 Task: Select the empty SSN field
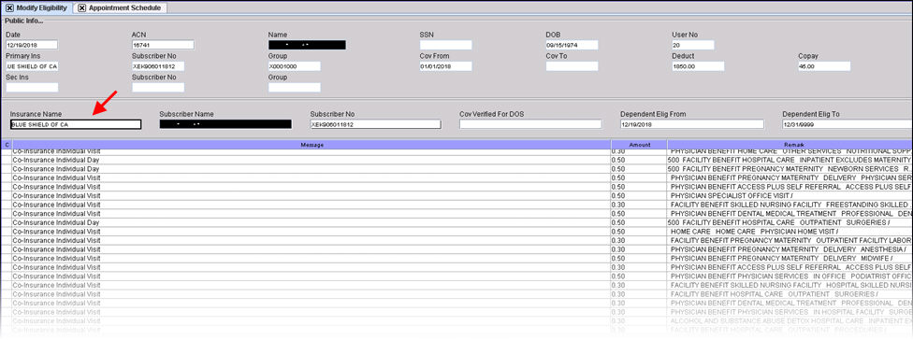click(x=445, y=45)
